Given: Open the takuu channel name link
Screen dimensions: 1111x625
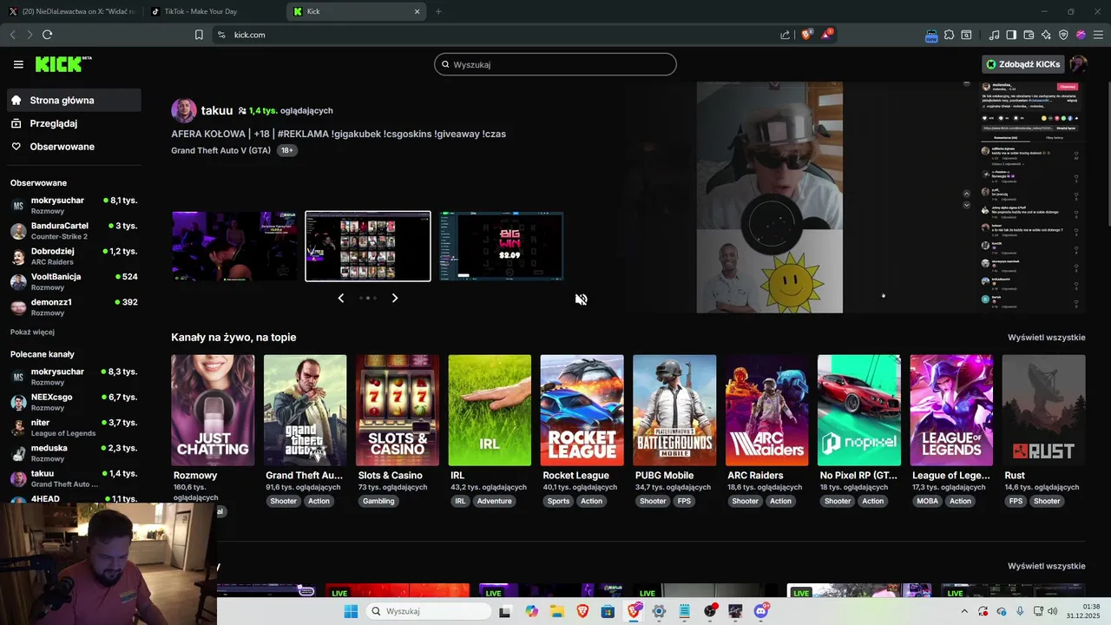Looking at the screenshot, I should pyautogui.click(x=217, y=110).
